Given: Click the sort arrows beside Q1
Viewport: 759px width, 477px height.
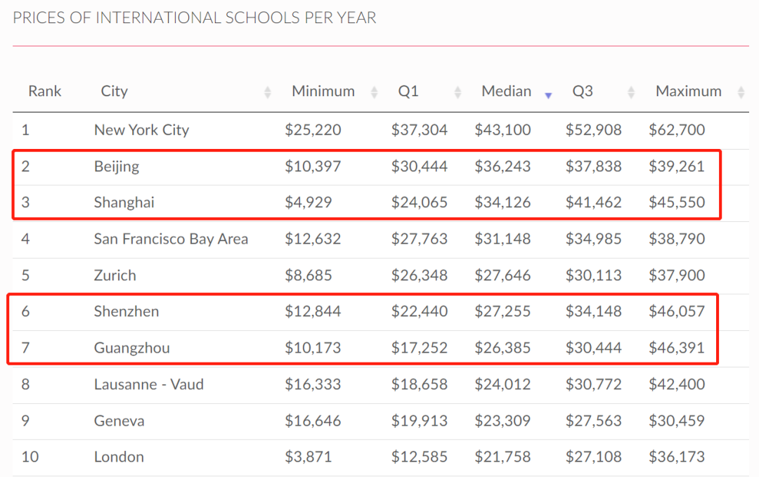Looking at the screenshot, I should click(458, 92).
